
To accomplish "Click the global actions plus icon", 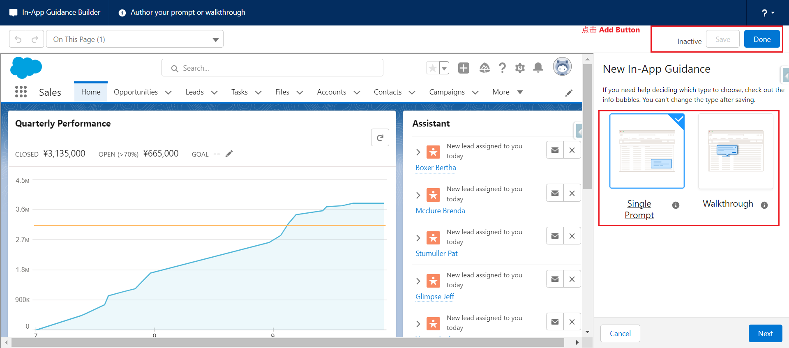I will click(464, 68).
